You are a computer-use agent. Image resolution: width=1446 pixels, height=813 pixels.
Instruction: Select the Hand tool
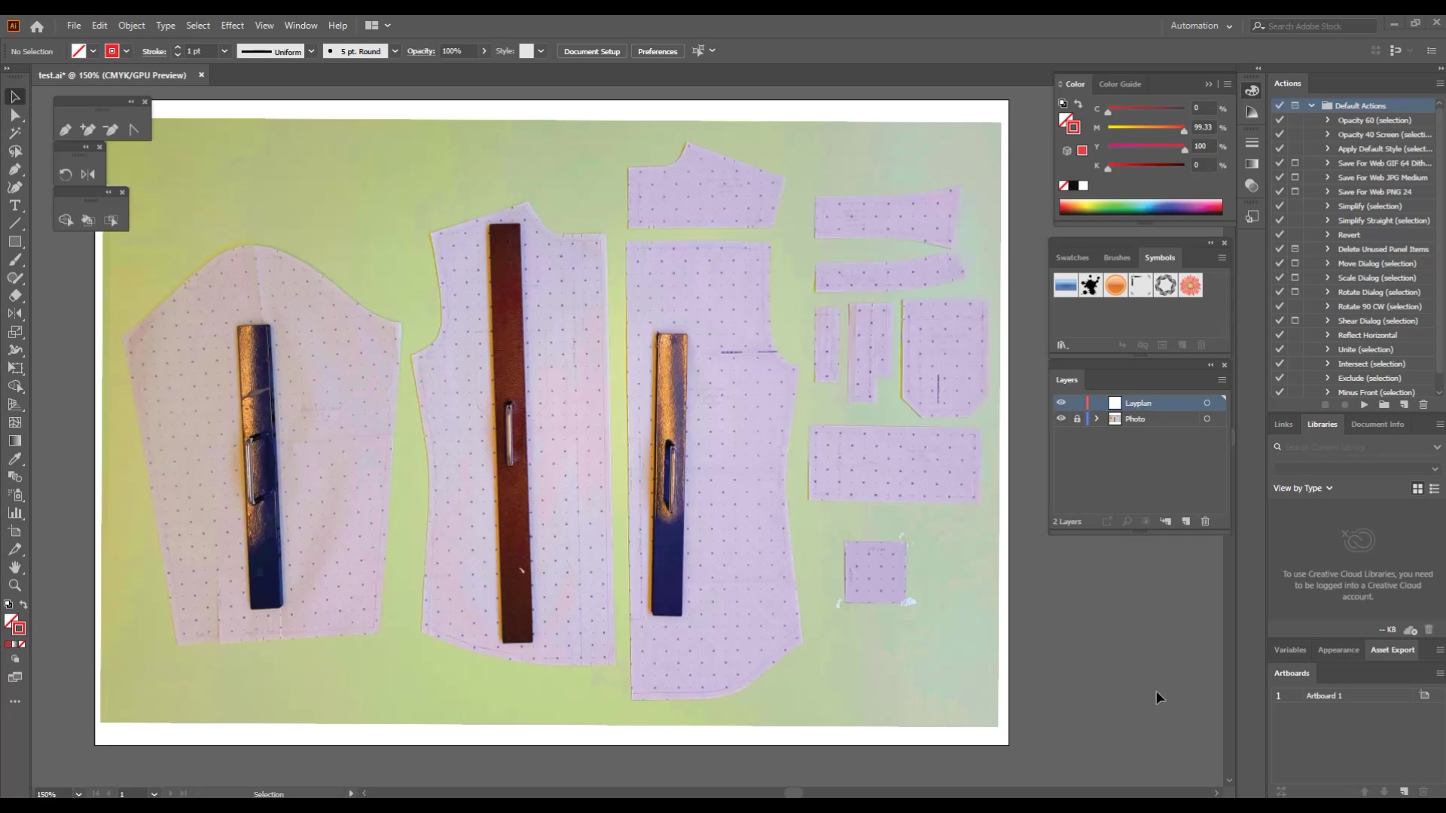pos(14,567)
